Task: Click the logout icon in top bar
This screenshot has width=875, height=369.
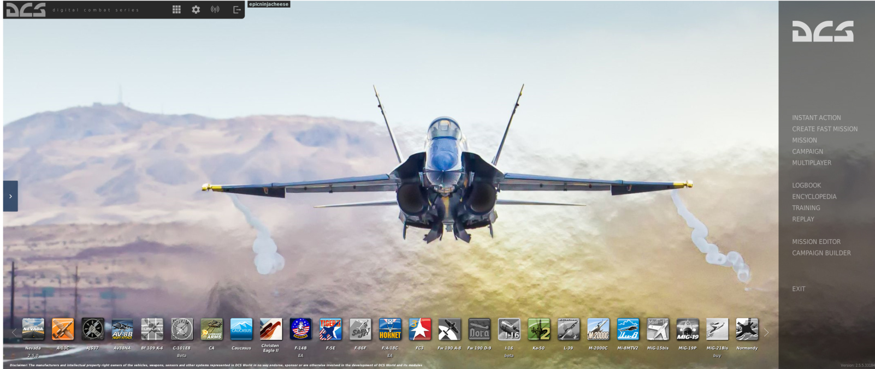Action: coord(237,9)
